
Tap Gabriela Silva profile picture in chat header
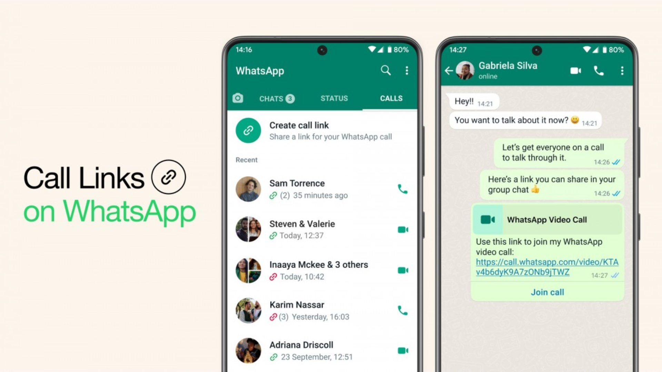pos(471,70)
